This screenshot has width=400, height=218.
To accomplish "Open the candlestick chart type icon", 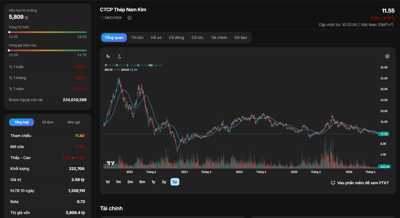I will click(108, 56).
